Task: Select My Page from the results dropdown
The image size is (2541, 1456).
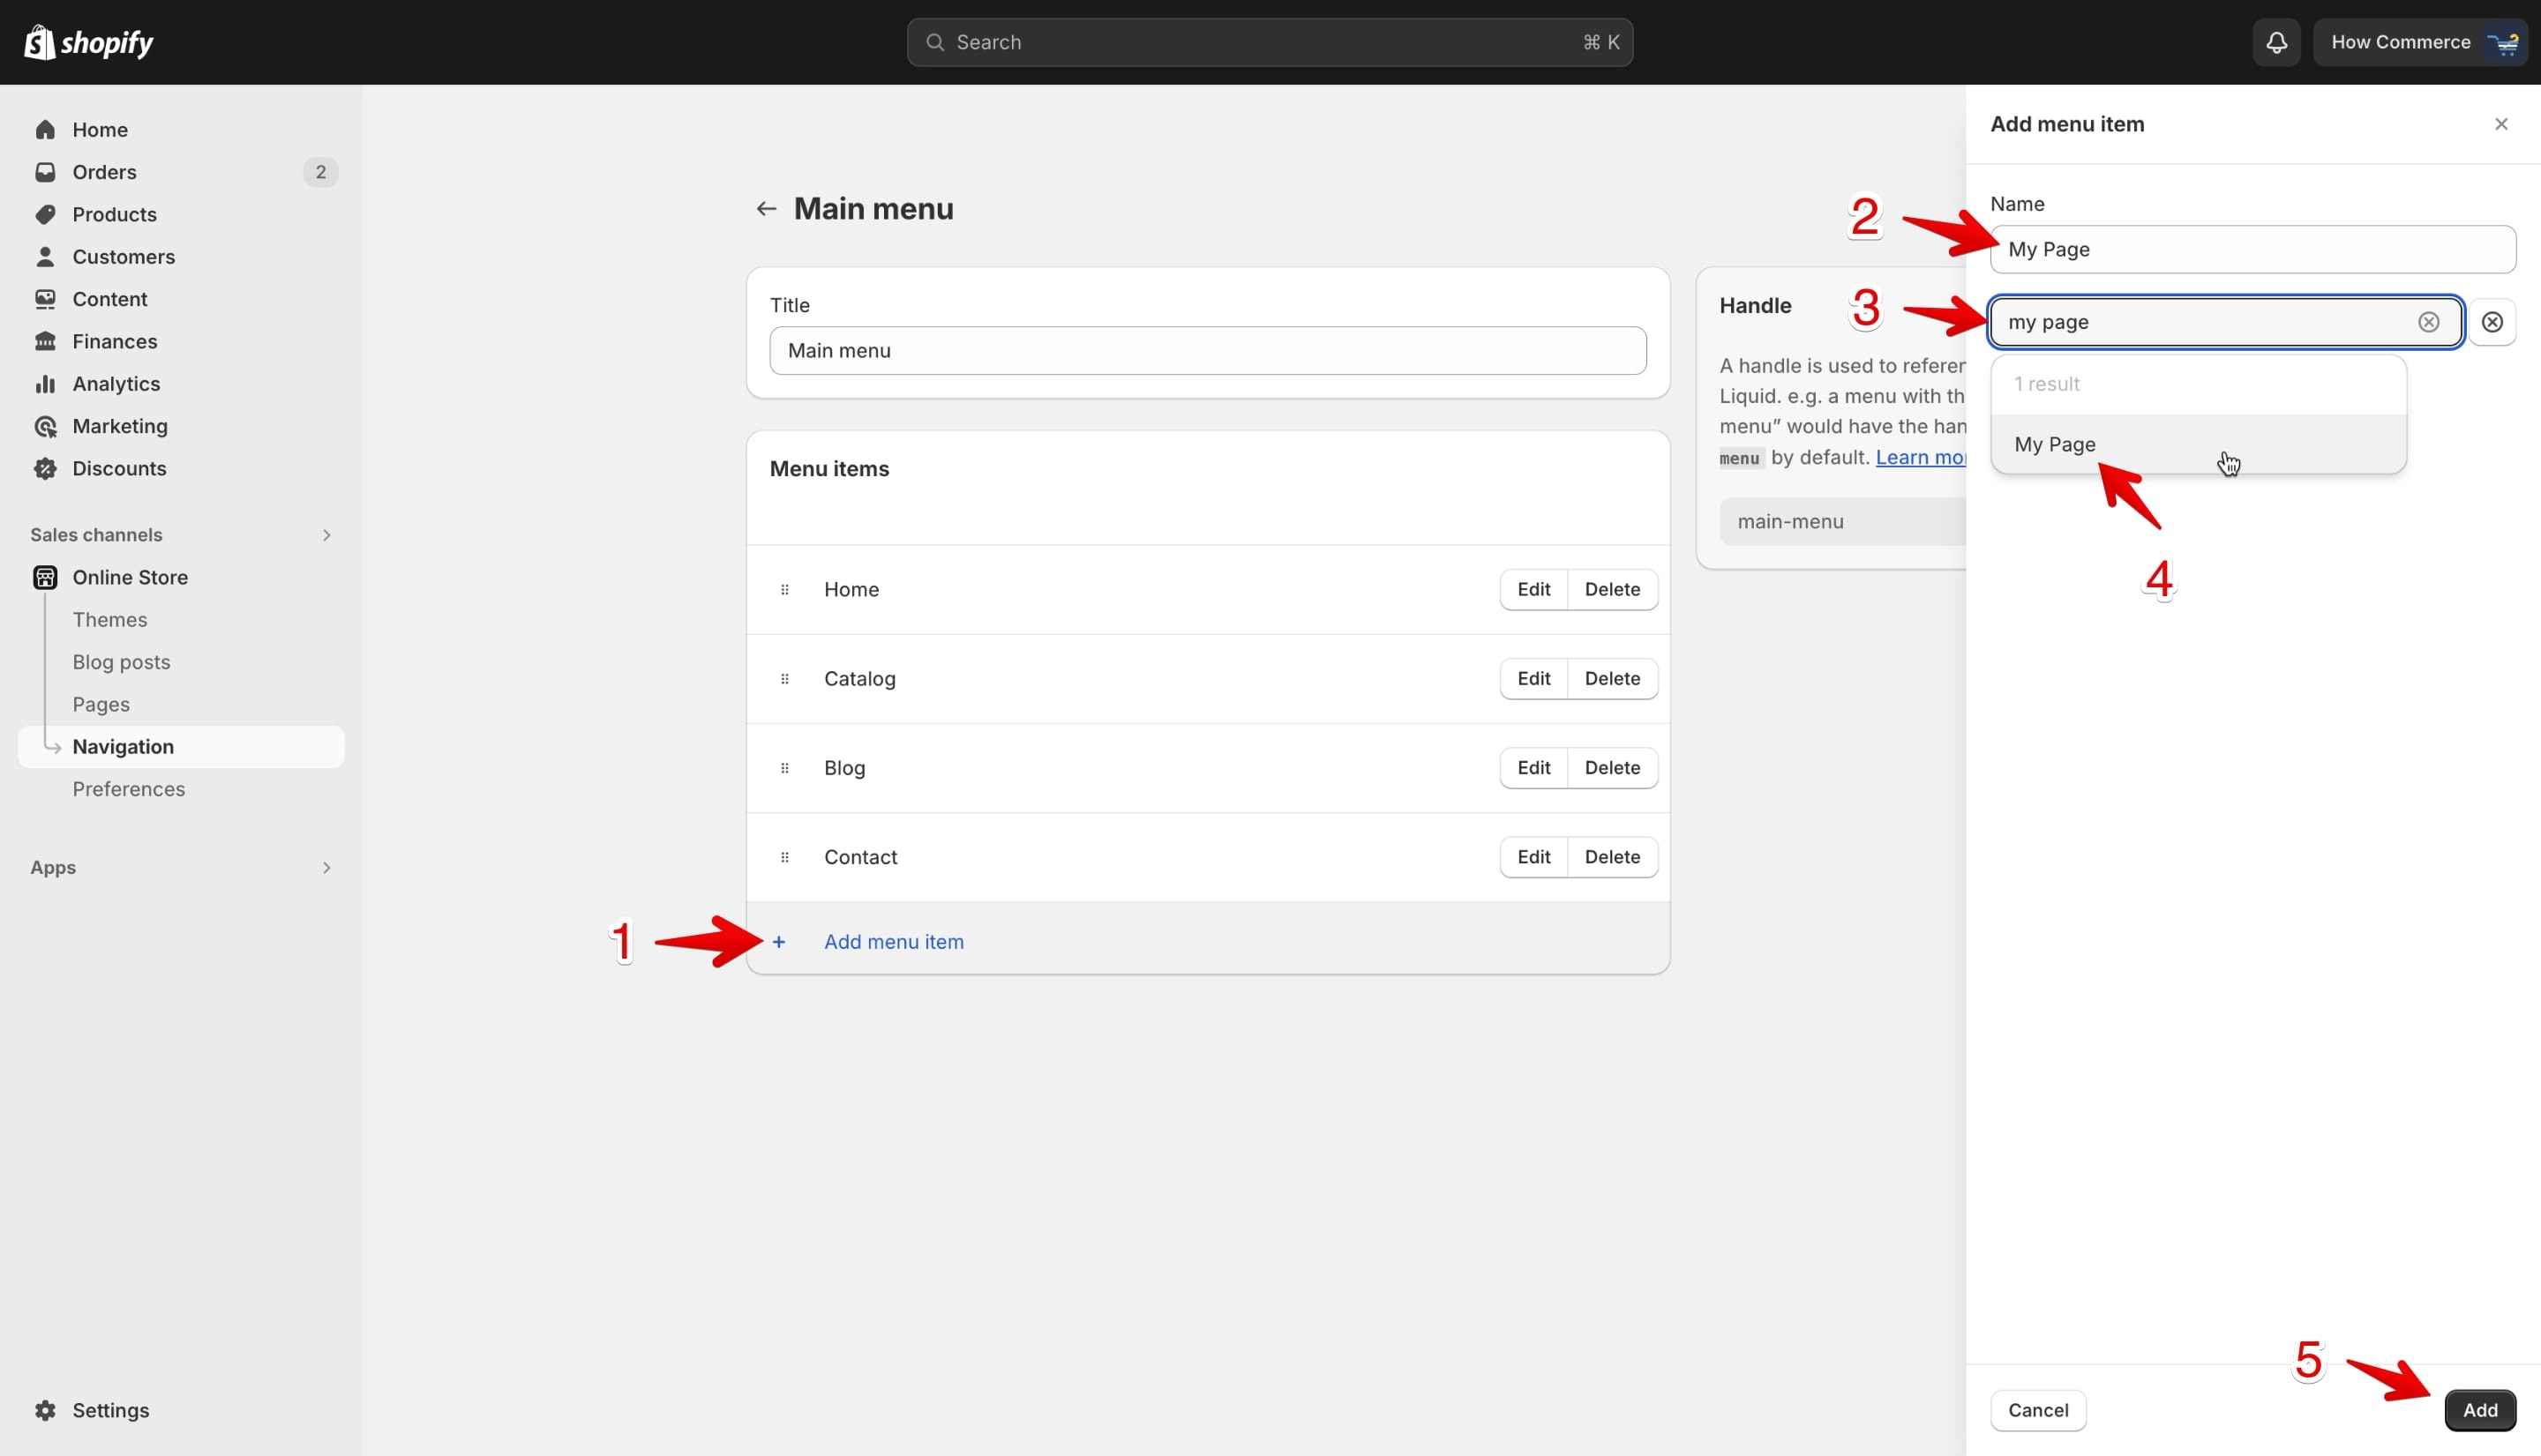Action: 2198,444
